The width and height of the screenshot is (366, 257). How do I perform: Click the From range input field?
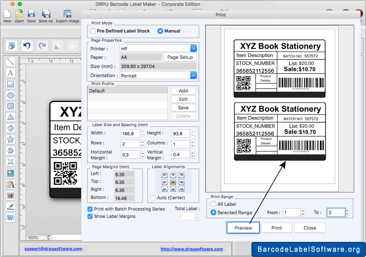[x=292, y=212]
